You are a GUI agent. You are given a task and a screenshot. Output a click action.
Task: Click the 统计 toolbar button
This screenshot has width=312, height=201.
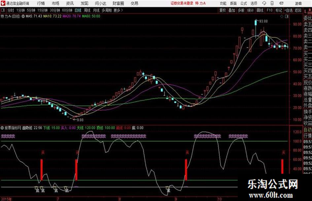click(x=250, y=10)
